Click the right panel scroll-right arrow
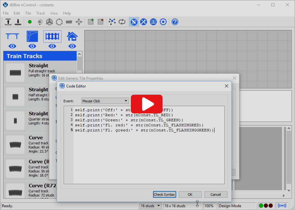Screen dimensions: 295x210 point(284,195)
